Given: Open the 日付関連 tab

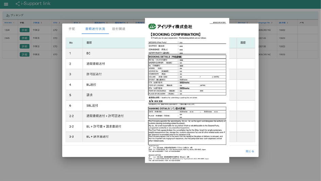Looking at the screenshot, I should point(119,29).
